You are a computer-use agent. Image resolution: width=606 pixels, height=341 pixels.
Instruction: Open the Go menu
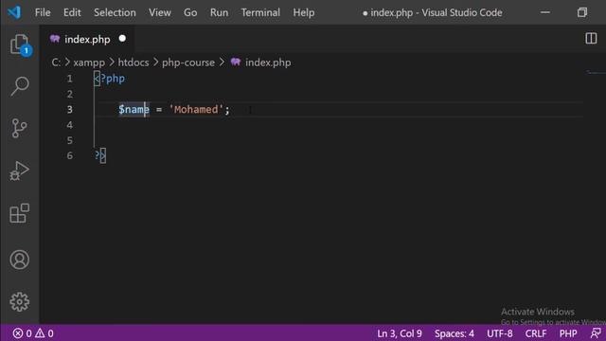190,12
